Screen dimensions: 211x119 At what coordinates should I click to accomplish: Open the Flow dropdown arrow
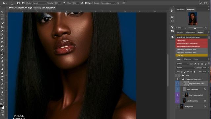click(78, 3)
